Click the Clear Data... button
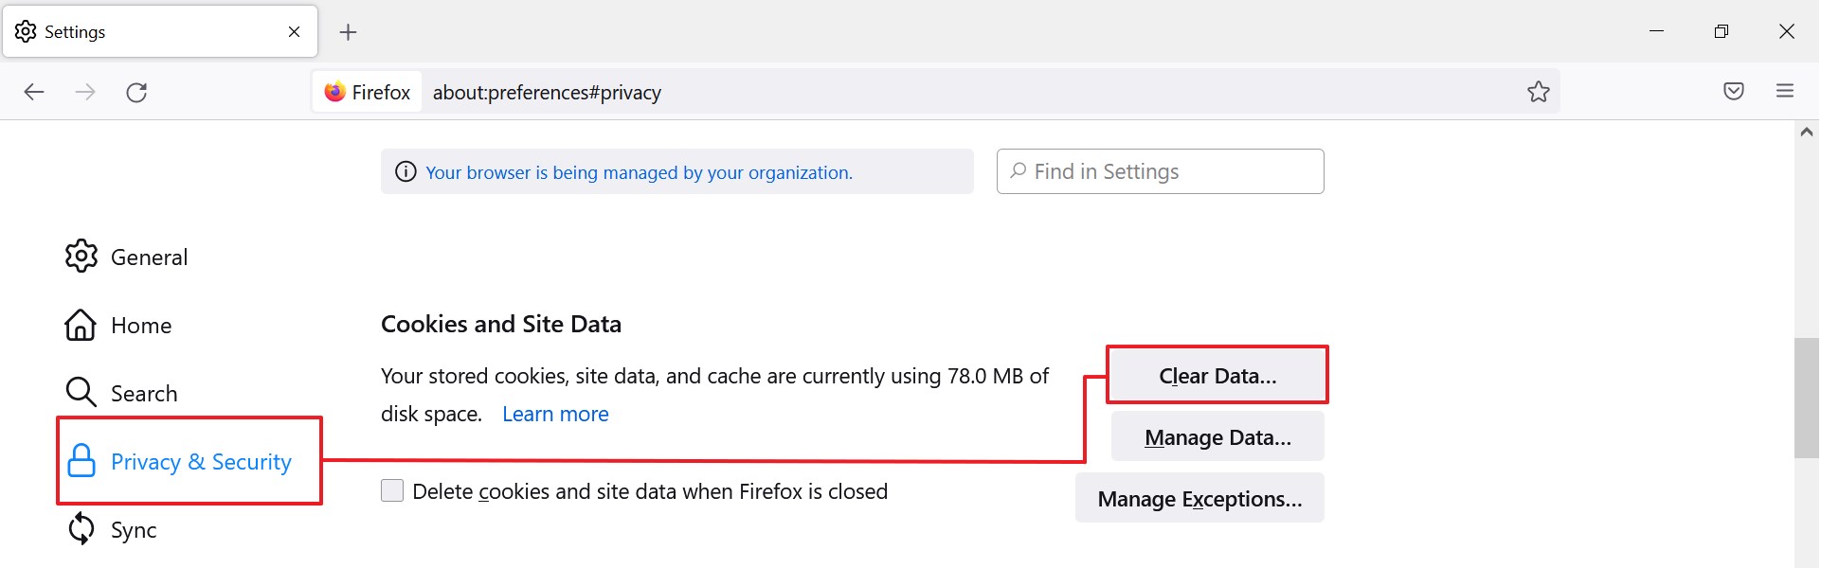 point(1217,376)
